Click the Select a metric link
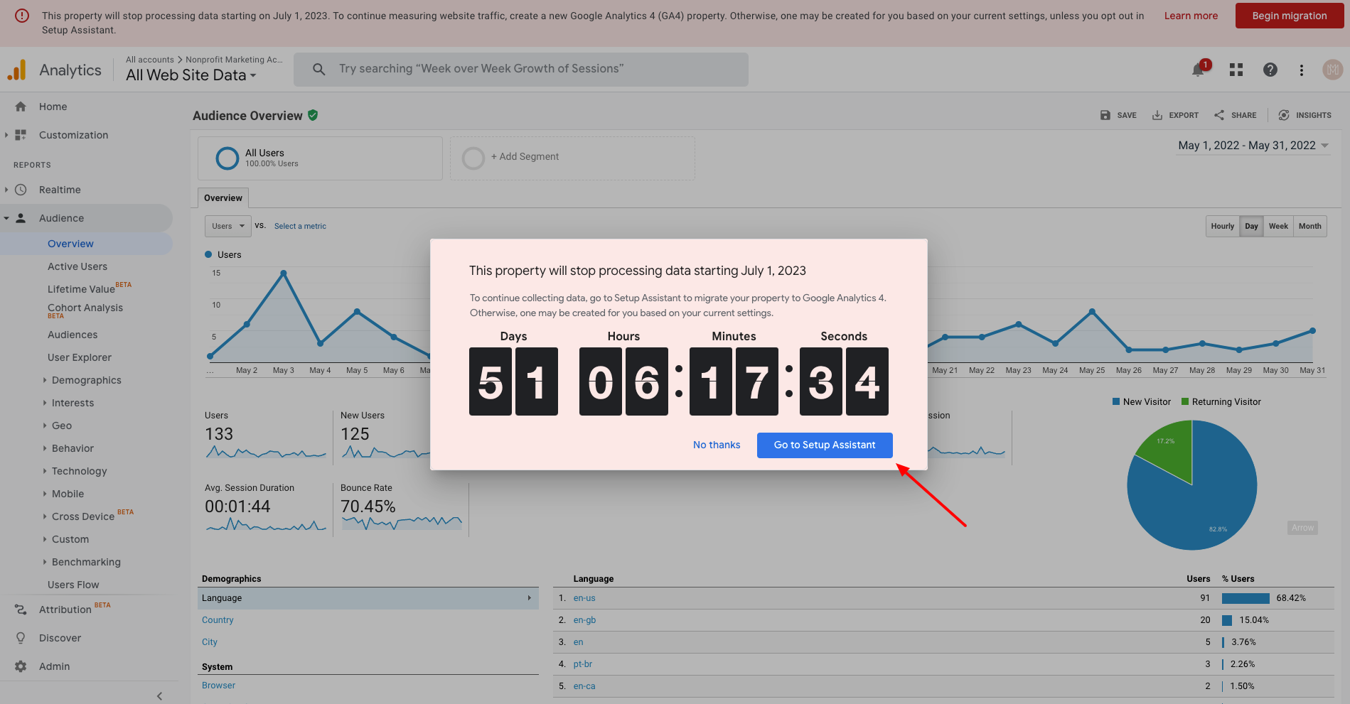 (x=300, y=226)
